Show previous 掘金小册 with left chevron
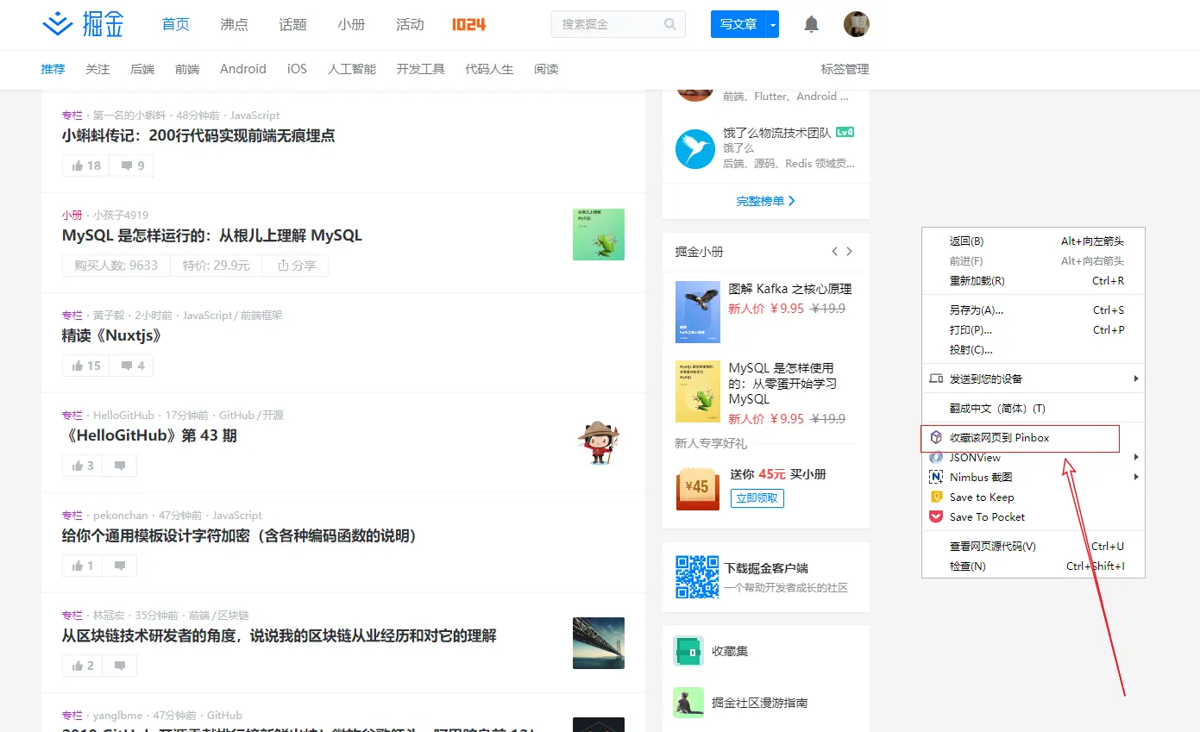Screen dimensions: 1200x732 point(834,252)
